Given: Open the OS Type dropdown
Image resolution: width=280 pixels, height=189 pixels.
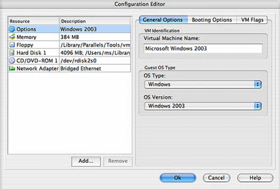Looking at the screenshot, I should (x=203, y=84).
